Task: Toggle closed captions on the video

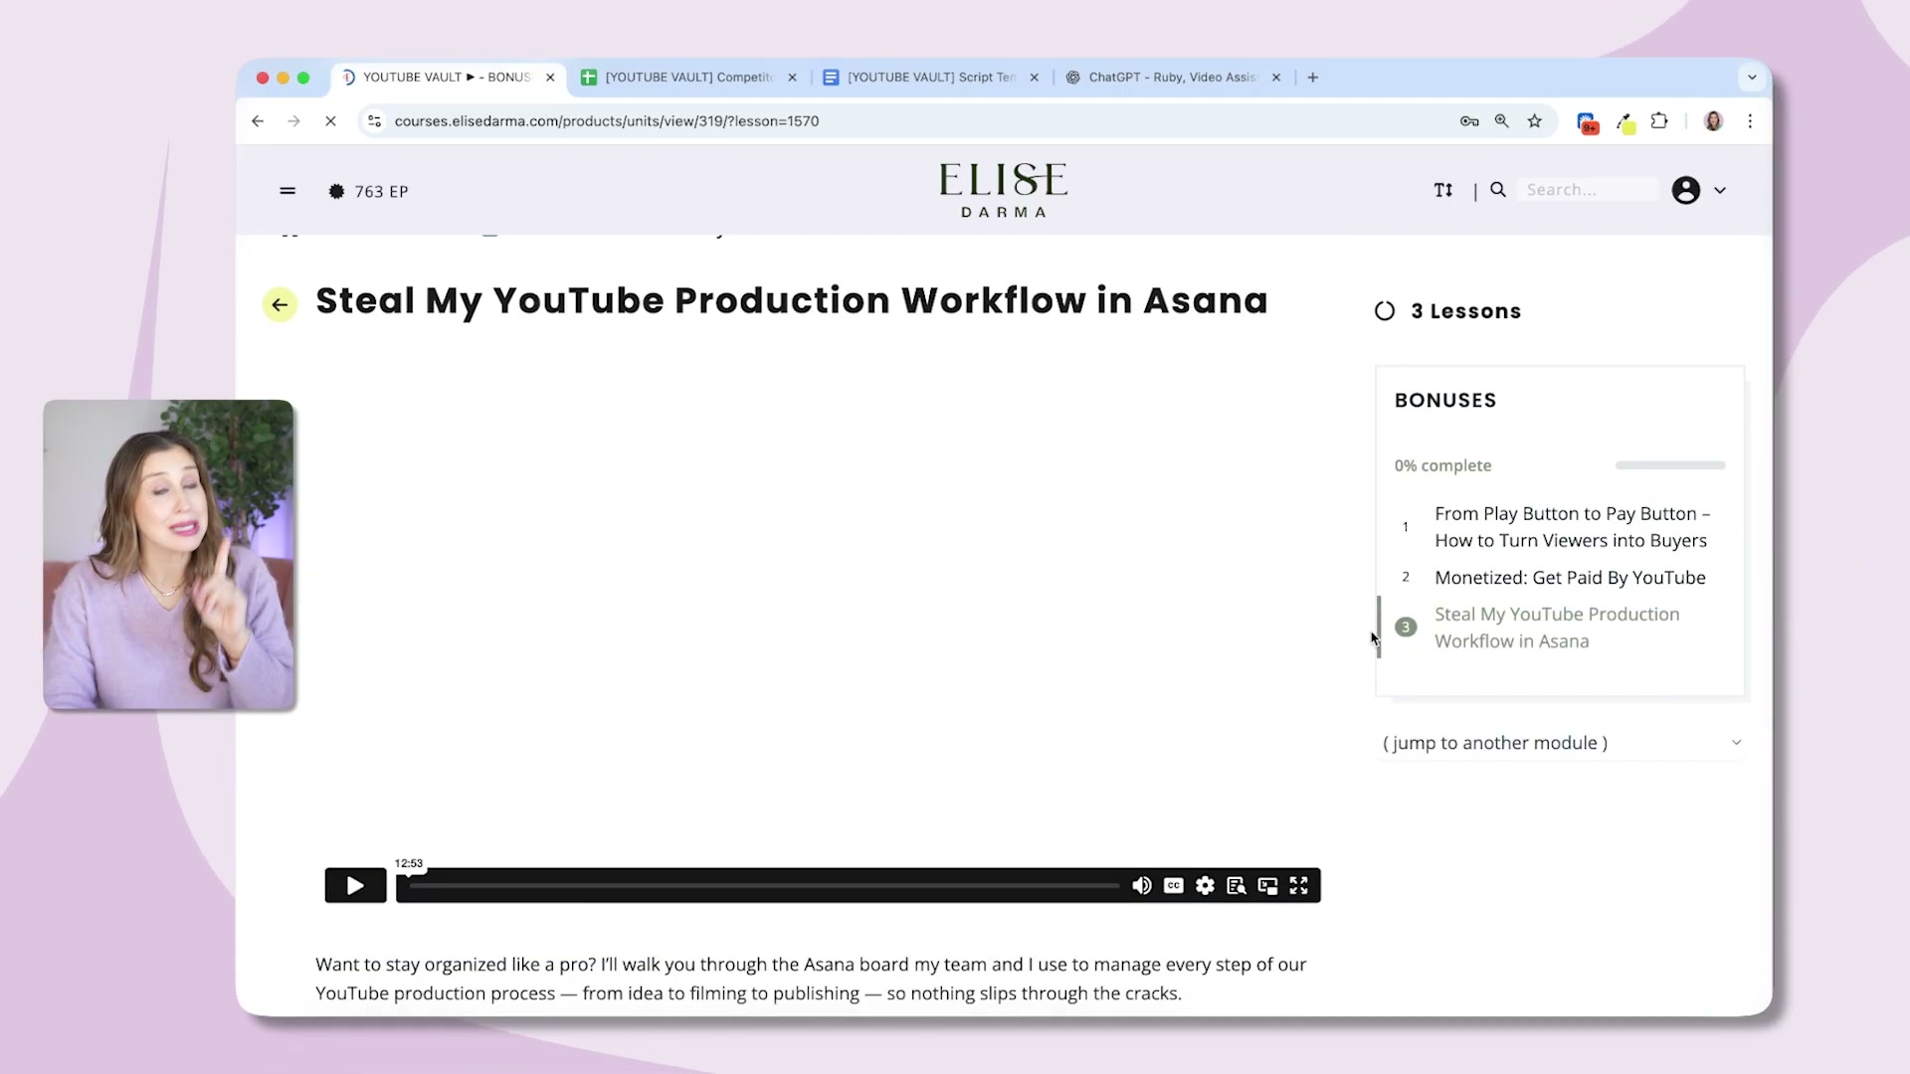Action: (1174, 885)
